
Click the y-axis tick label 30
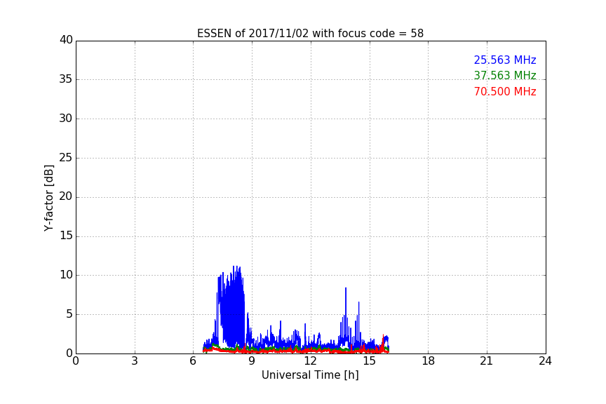[66, 119]
